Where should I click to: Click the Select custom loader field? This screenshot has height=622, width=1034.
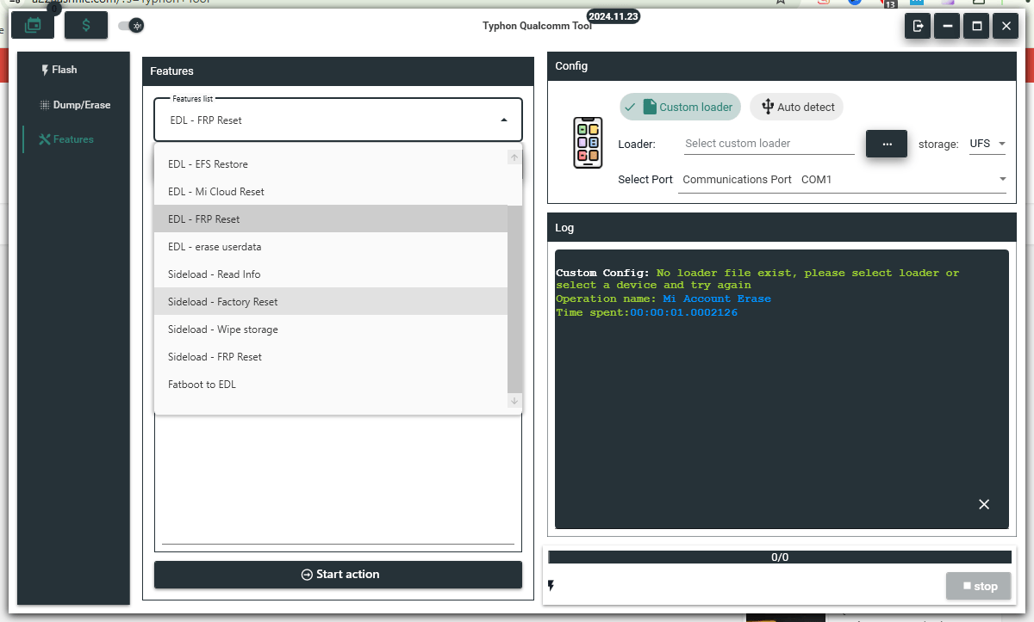(769, 144)
